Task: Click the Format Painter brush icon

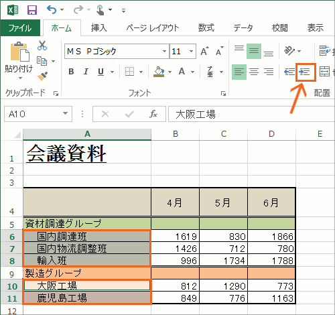Action: click(x=42, y=76)
